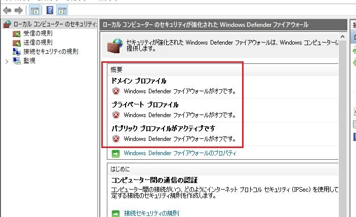Click scroll up arrow of center pane
356x217 pixels.
tap(343, 37)
